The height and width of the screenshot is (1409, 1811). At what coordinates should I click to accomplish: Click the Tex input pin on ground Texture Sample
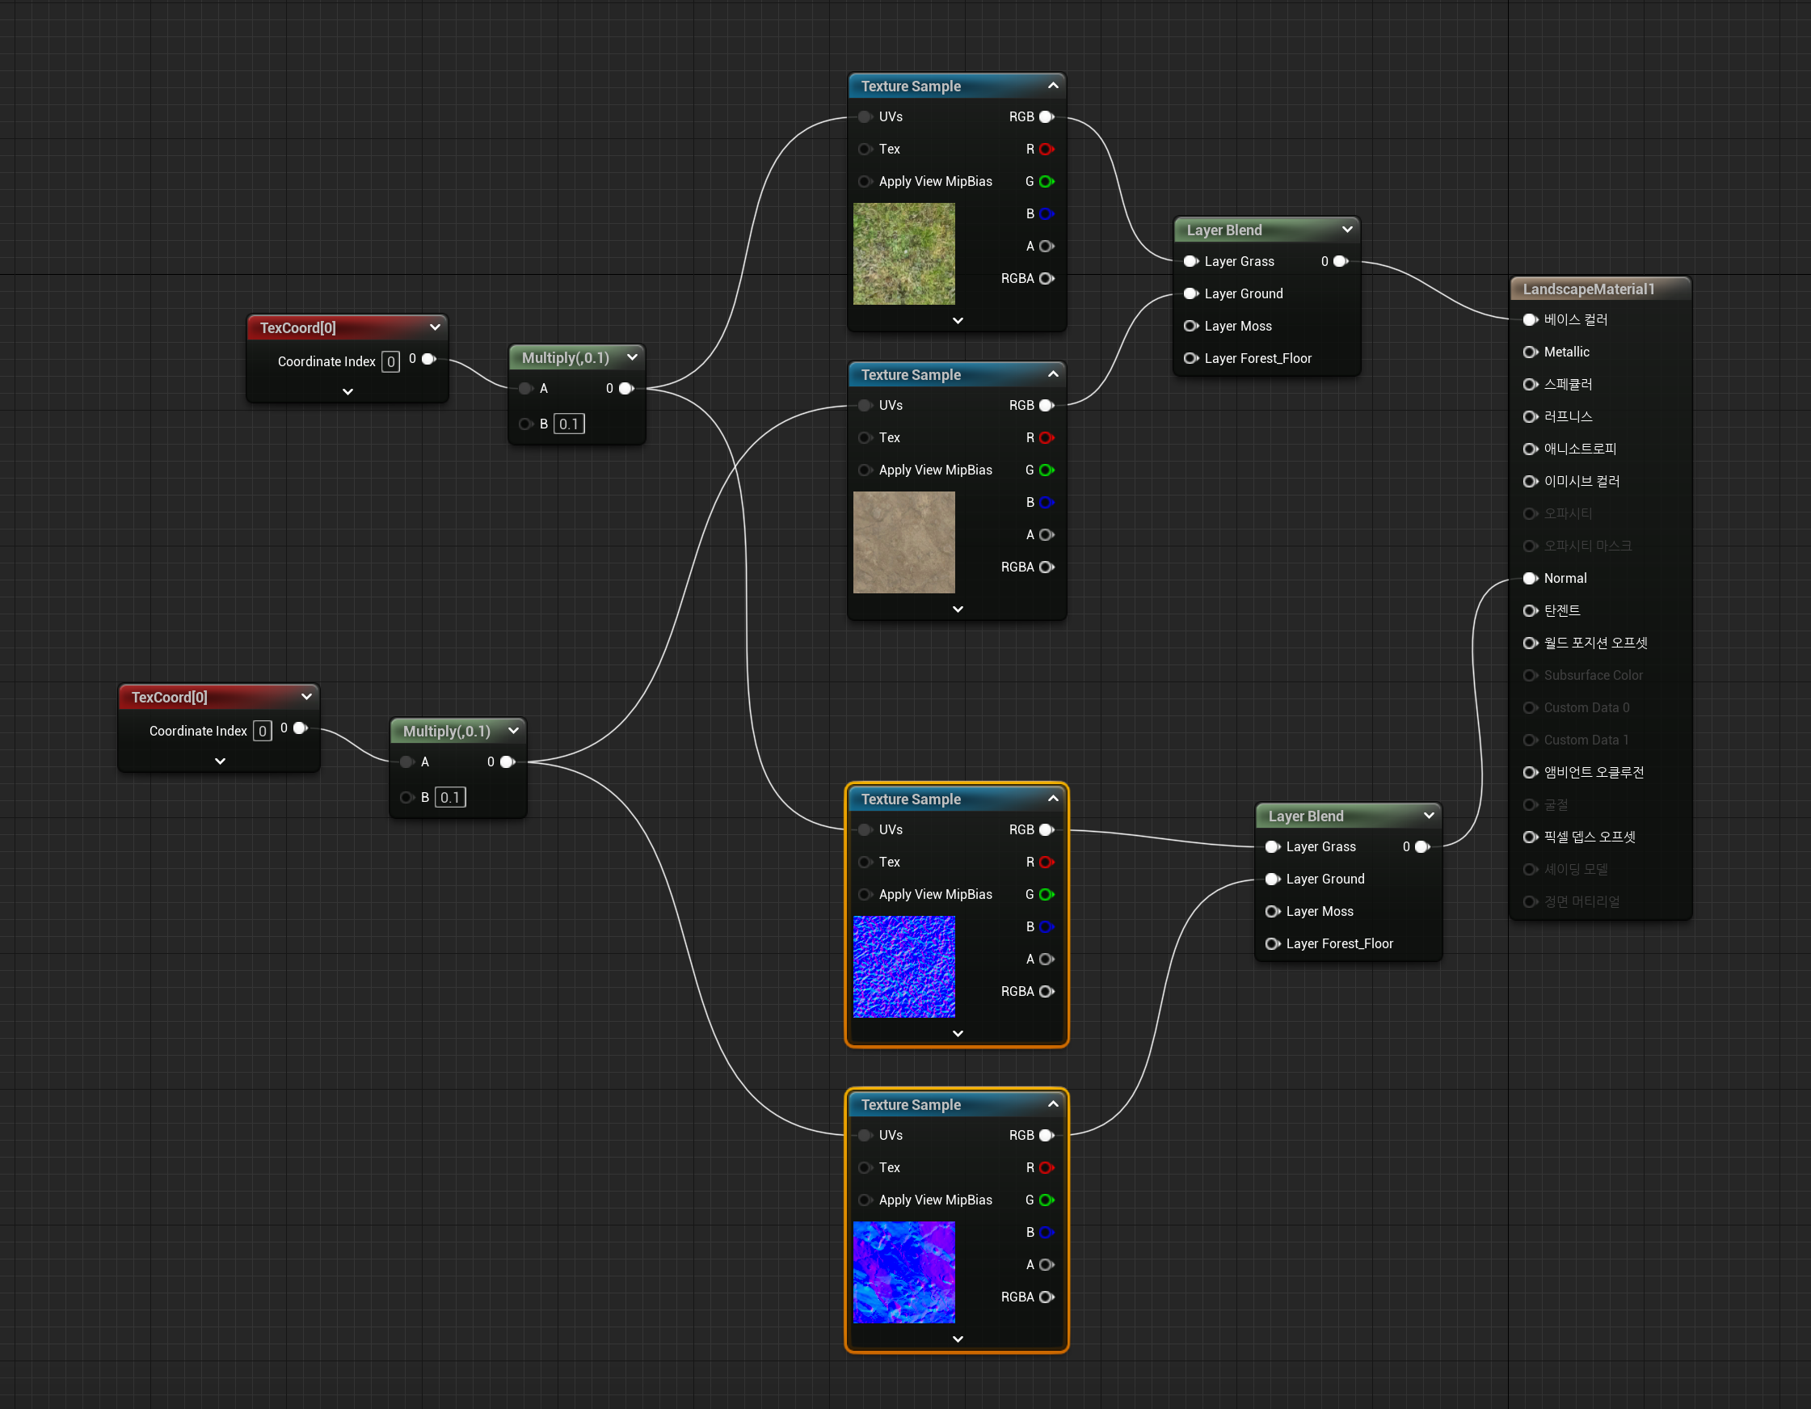point(865,438)
